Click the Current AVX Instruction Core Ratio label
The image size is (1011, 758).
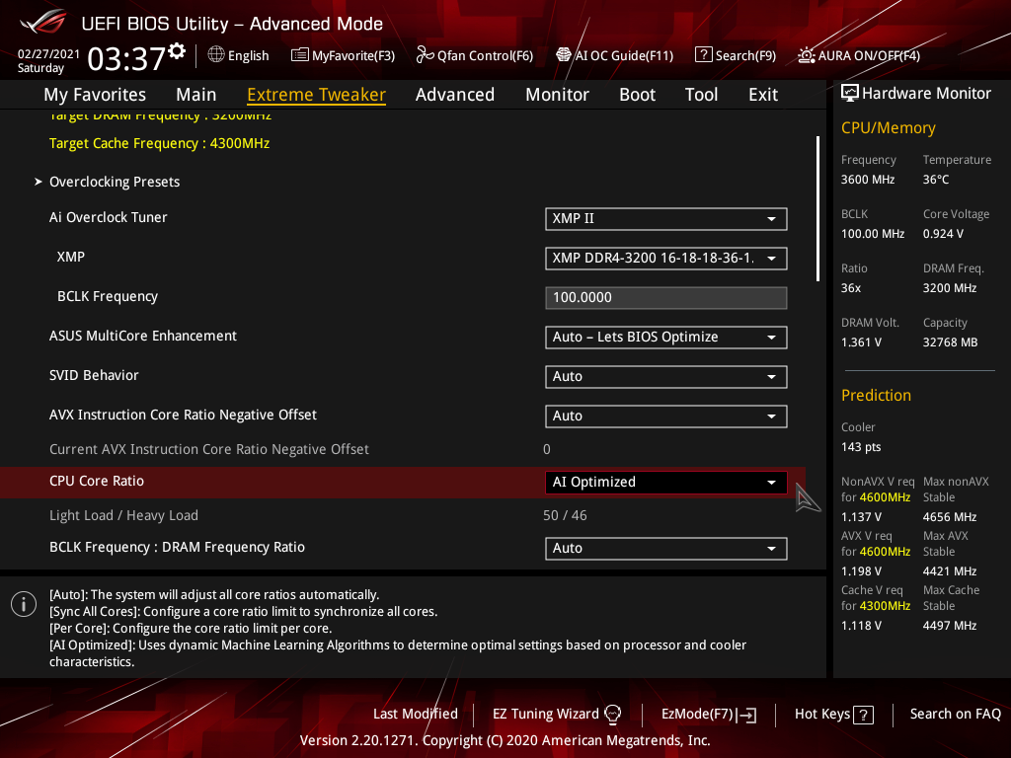coord(209,449)
